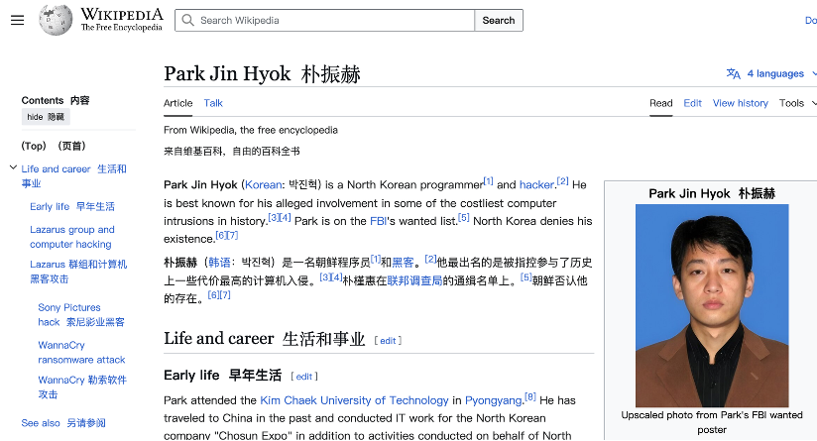Open citation reference [1] after programmer
The width and height of the screenshot is (817, 441).
[x=488, y=181]
